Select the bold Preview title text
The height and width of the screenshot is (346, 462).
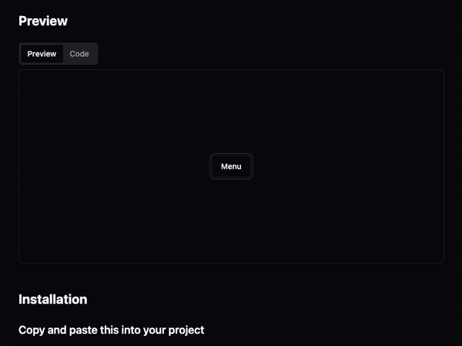[x=43, y=21]
